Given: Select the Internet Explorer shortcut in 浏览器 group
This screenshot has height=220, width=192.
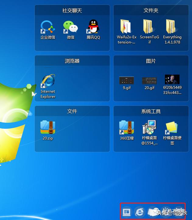Looking at the screenshot, I should (48, 81).
